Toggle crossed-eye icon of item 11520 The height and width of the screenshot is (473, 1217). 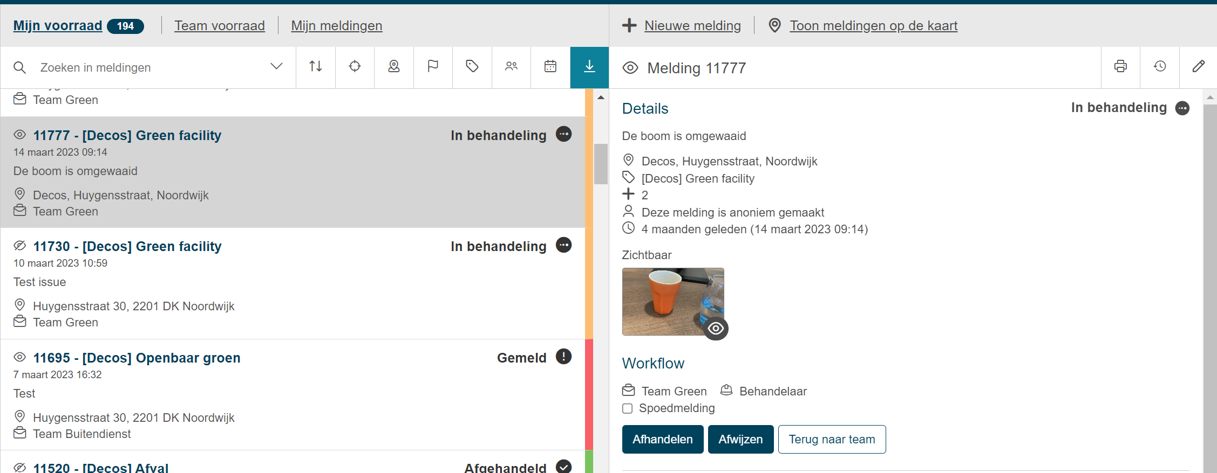(20, 467)
